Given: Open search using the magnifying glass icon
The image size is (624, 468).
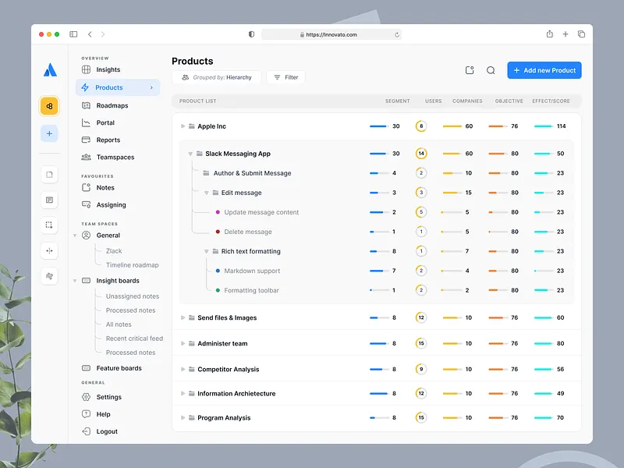Looking at the screenshot, I should [x=491, y=69].
